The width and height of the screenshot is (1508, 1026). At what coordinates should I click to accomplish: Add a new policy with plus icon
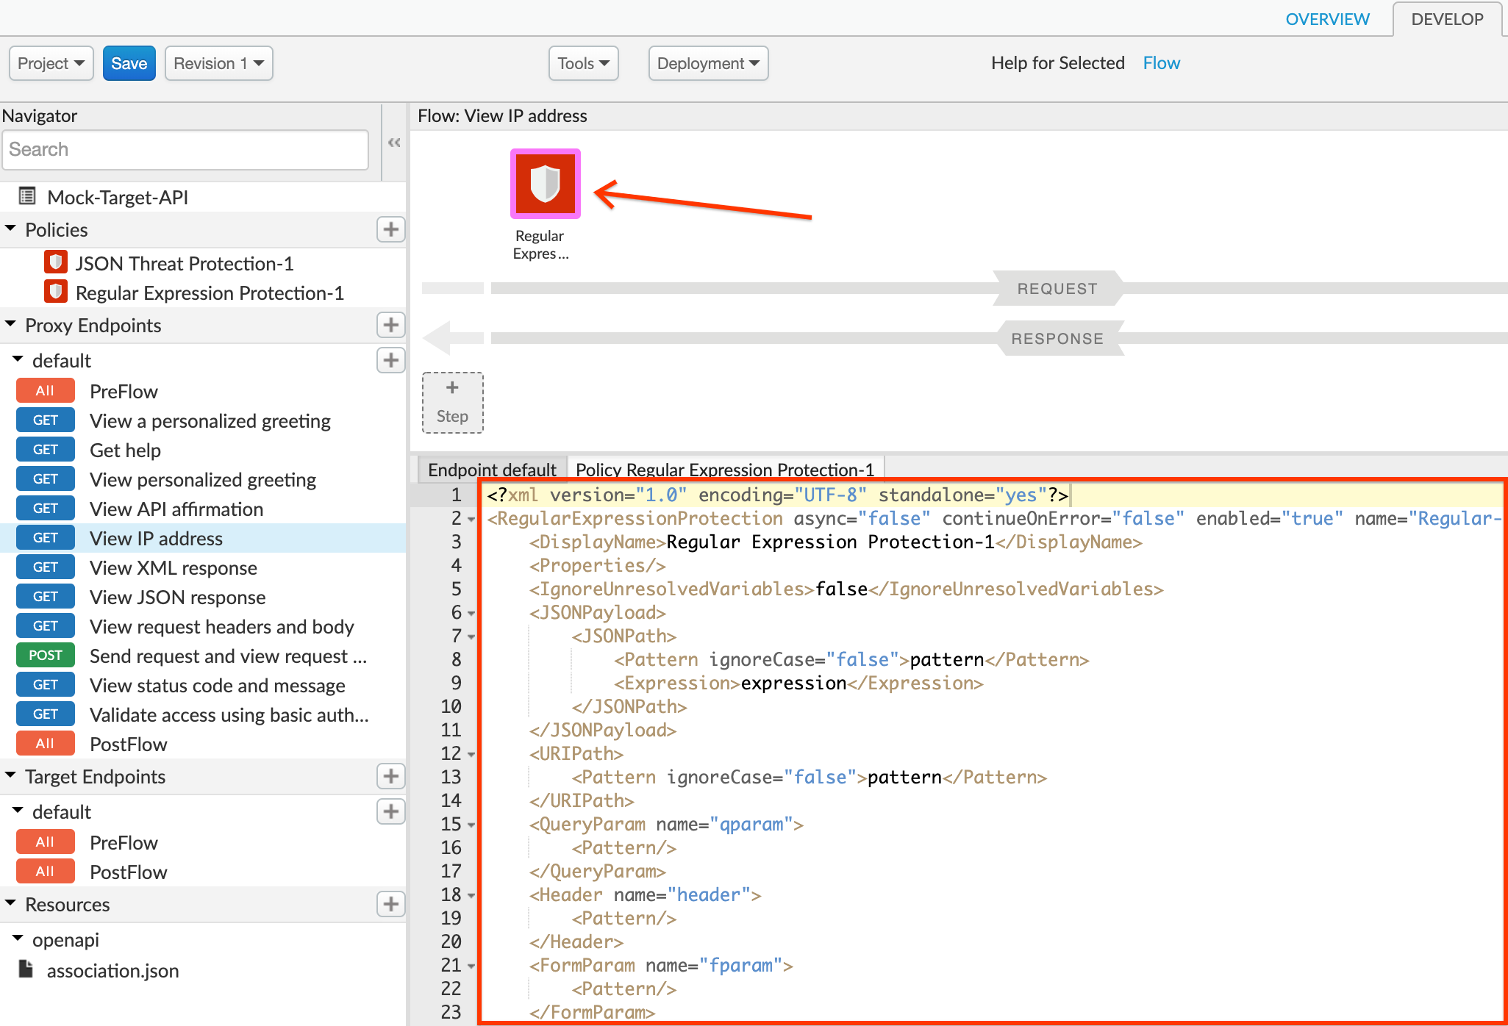[390, 229]
